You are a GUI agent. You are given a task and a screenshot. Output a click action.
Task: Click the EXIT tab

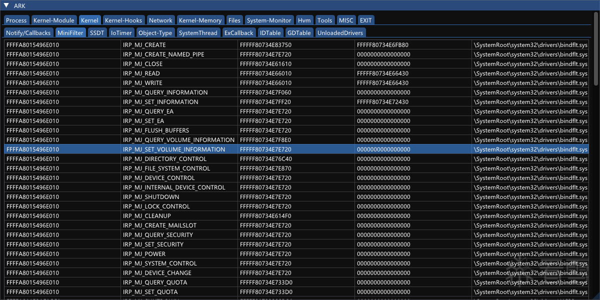pos(366,20)
